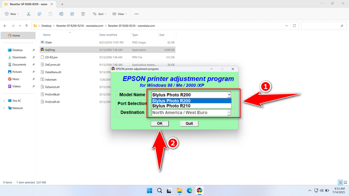Screen dimensions: 349x196
Task: Open Videos in navigation pane
Action: click(x=16, y=86)
